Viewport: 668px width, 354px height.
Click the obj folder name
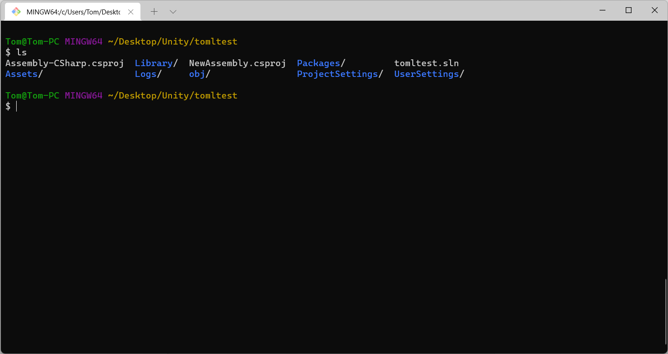point(197,74)
